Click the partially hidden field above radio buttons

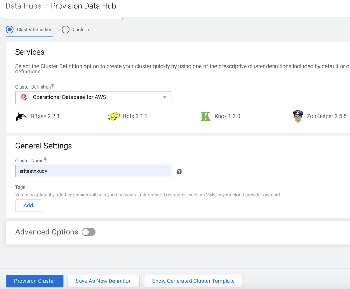pyautogui.click(x=64, y=18)
